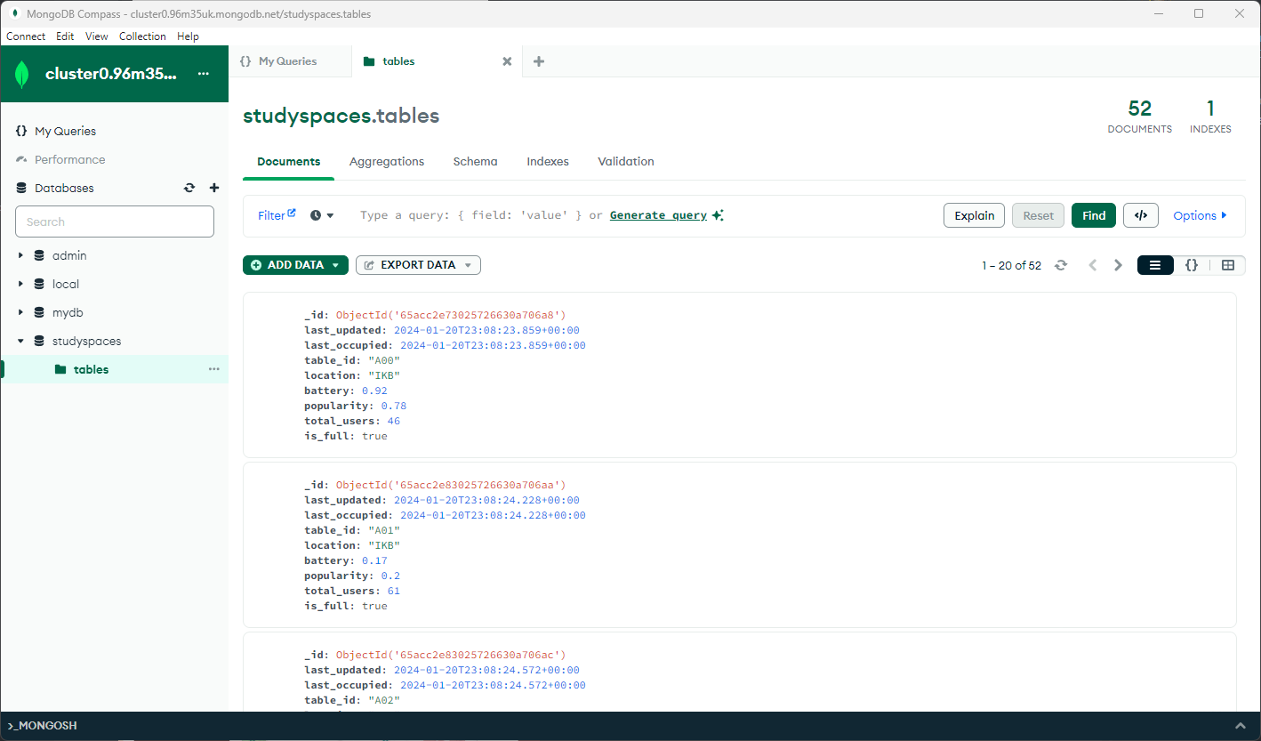1261x741 pixels.
Task: Open cluster options three-dot menu
Action: 204,74
